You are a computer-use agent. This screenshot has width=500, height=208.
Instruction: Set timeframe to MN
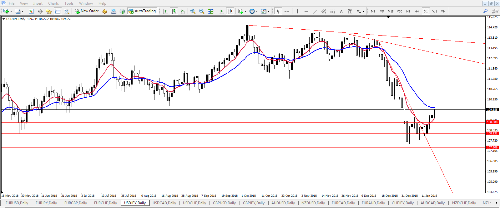(x=443, y=11)
